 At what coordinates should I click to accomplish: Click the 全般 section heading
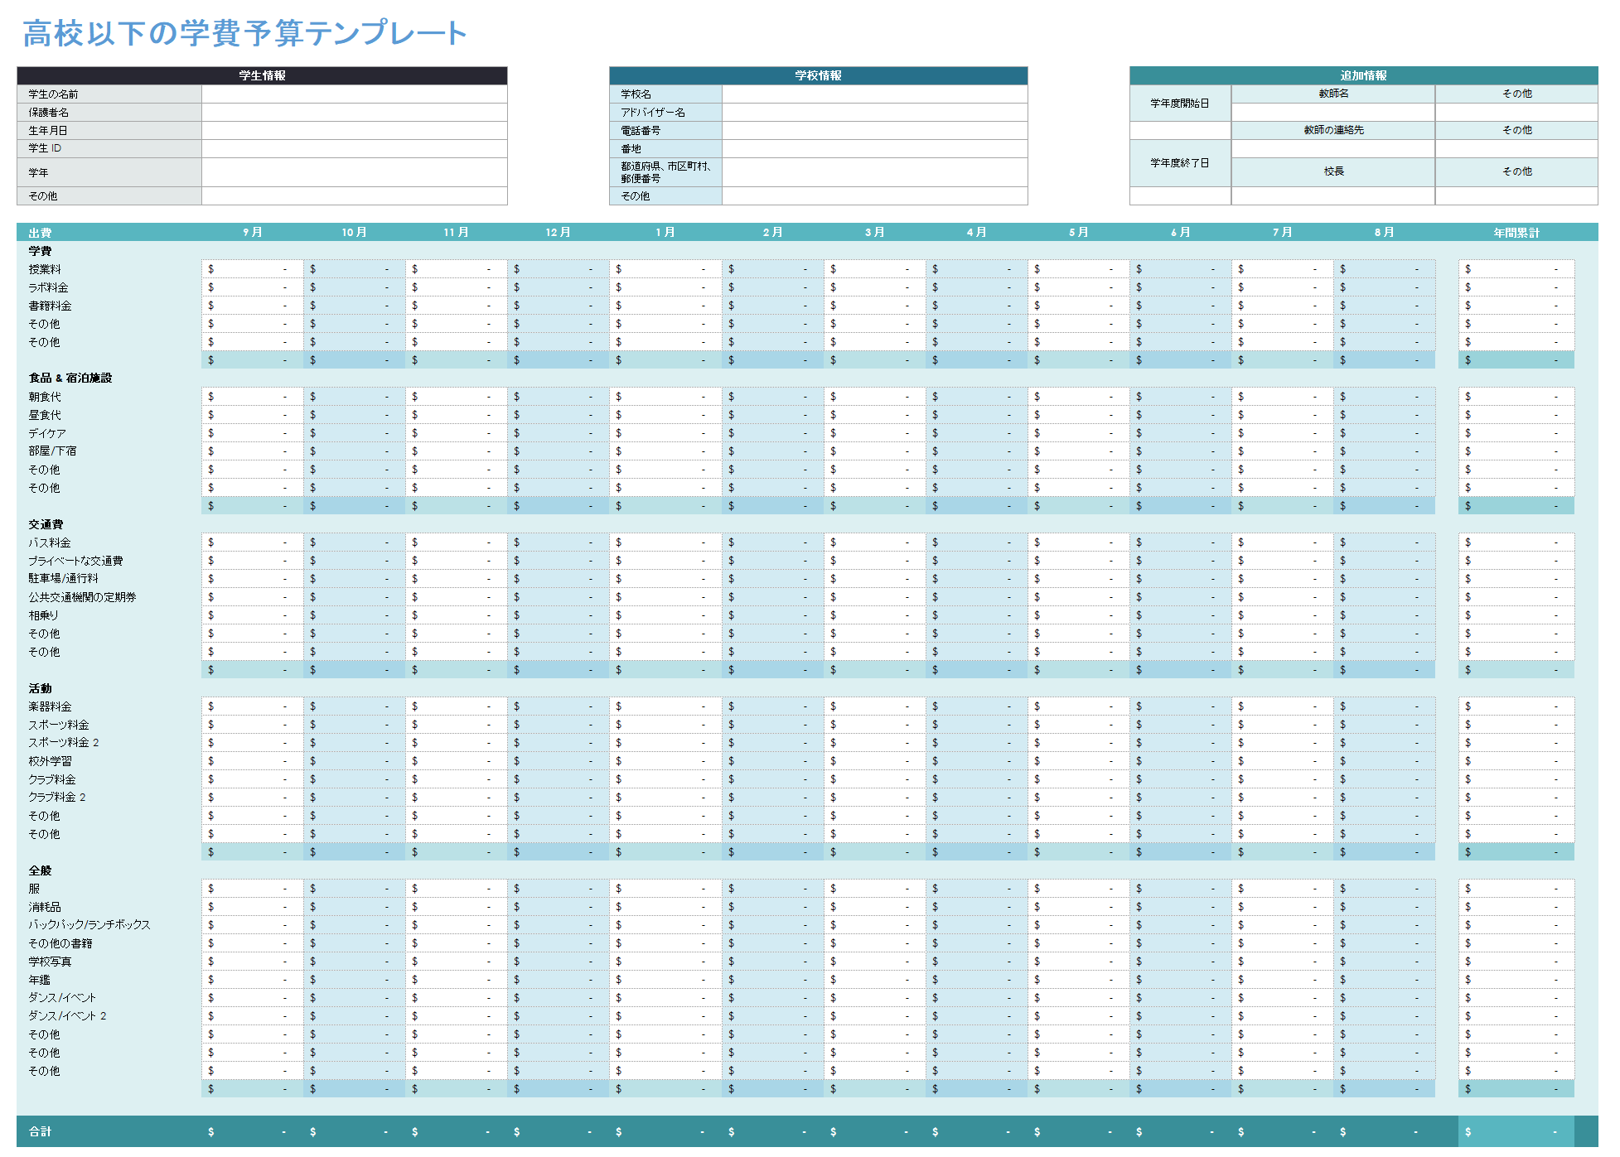pyautogui.click(x=40, y=870)
